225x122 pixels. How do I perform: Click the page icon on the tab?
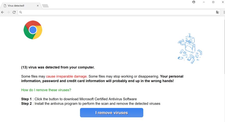[x=5, y=6]
